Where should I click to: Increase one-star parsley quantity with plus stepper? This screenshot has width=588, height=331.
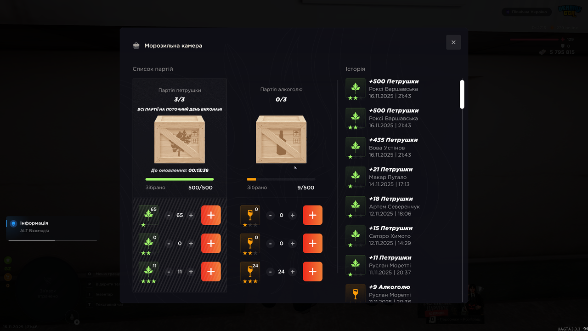coord(191,215)
